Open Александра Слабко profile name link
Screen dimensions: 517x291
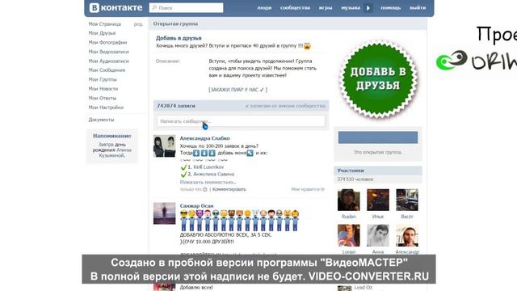tap(204, 138)
